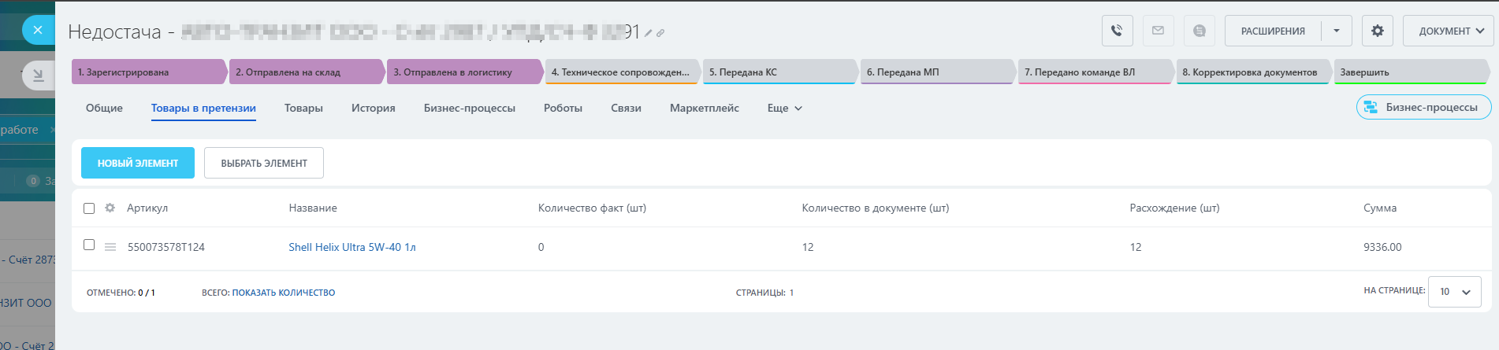Check the box for item 550073578T124

(x=89, y=245)
